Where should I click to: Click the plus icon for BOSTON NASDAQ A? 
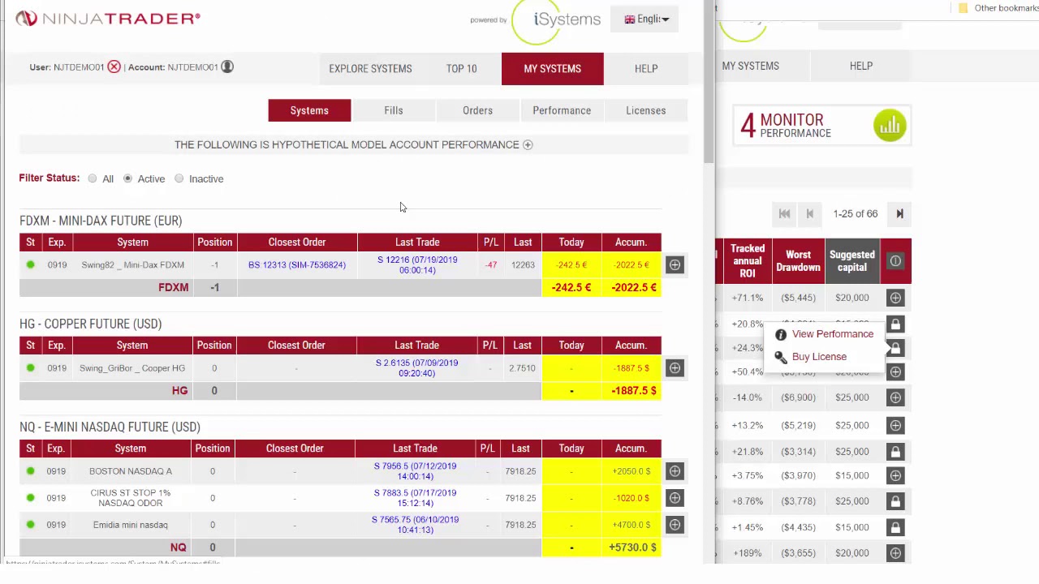(x=675, y=470)
